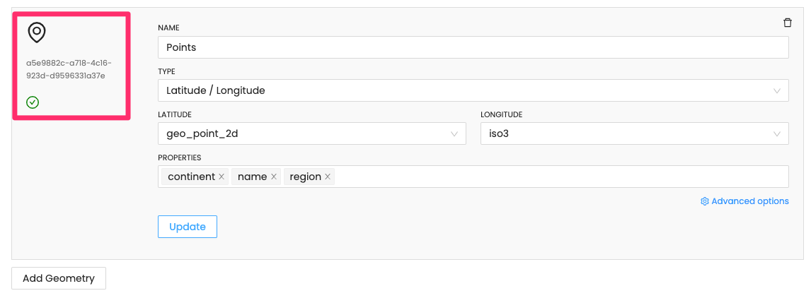Open the Longitude dropdown showing iso3
Screen dimensions: 811x298
pyautogui.click(x=634, y=133)
